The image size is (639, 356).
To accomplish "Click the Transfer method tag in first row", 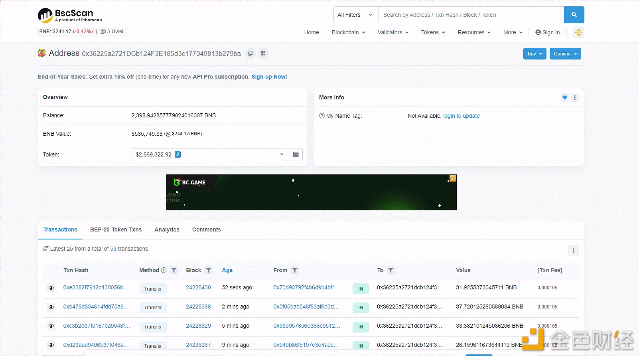I will coord(153,289).
